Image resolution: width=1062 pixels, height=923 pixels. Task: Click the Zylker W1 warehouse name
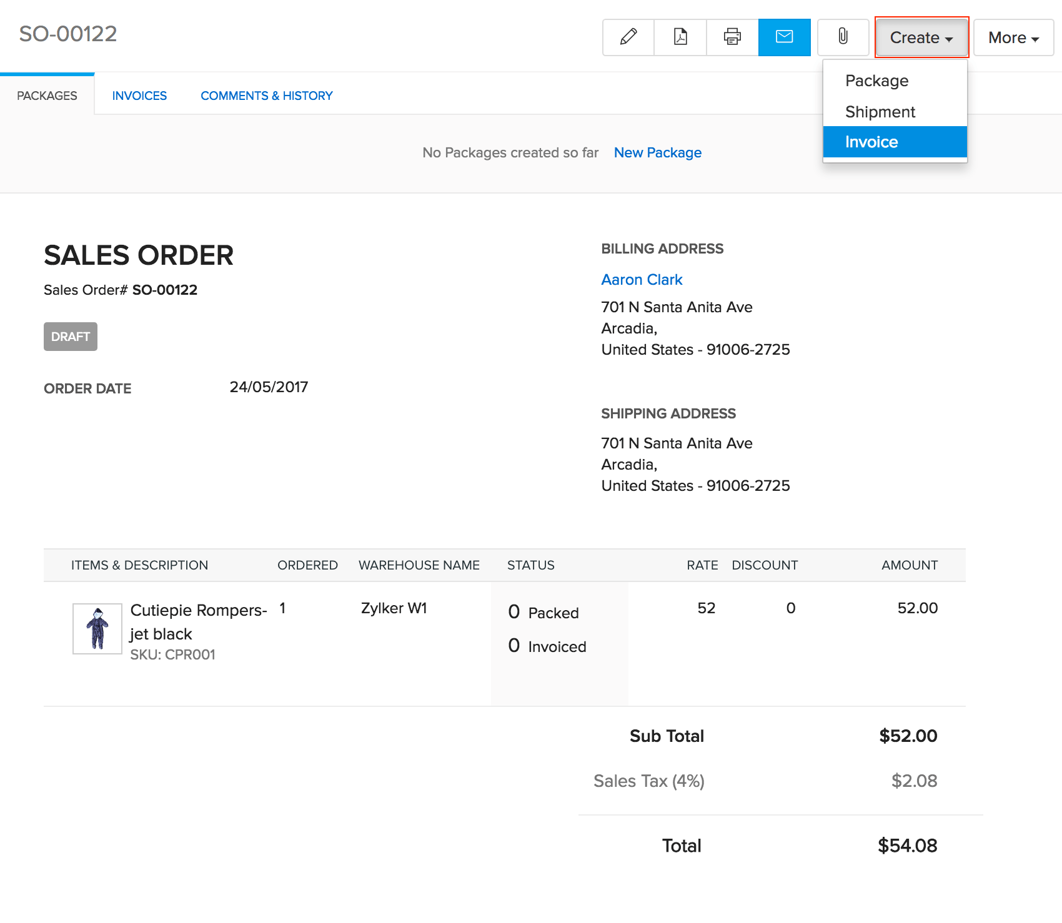(393, 608)
